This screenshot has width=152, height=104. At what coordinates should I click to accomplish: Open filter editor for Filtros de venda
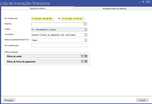click(x=82, y=56)
